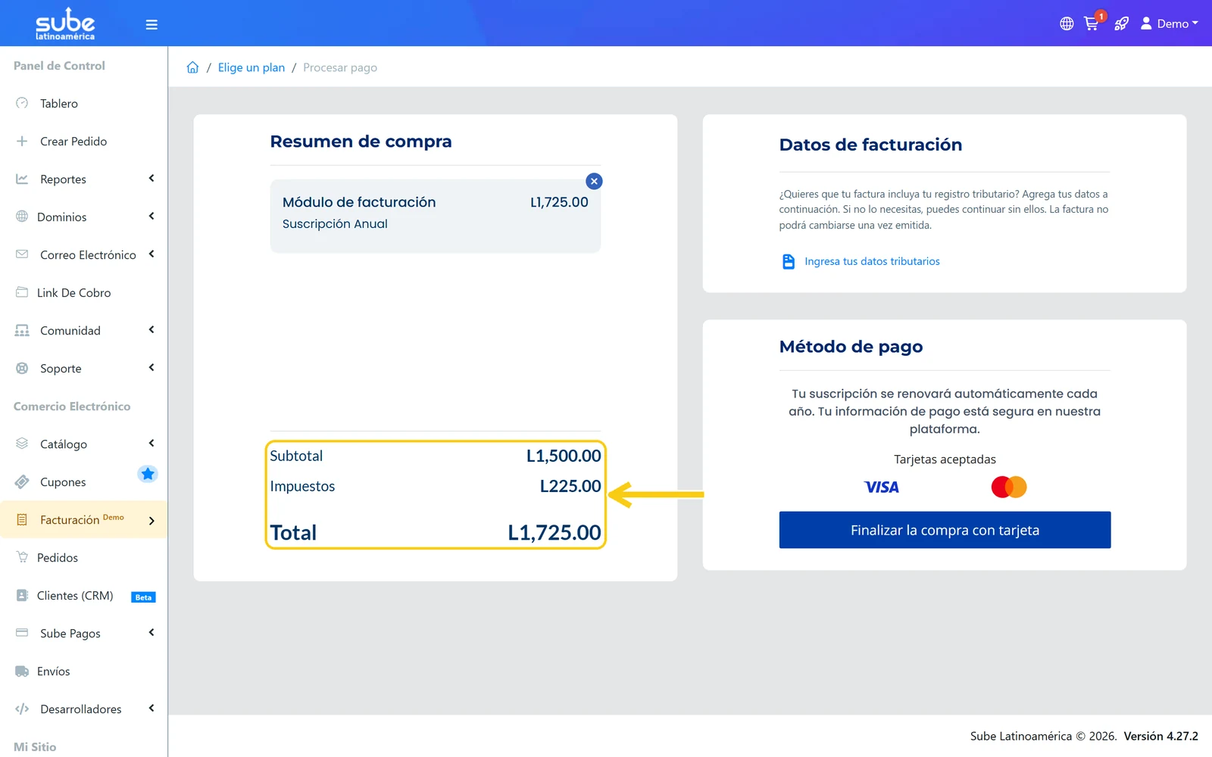The image size is (1212, 757).
Task: Expand the Catálogo menu chevron
Action: (151, 444)
